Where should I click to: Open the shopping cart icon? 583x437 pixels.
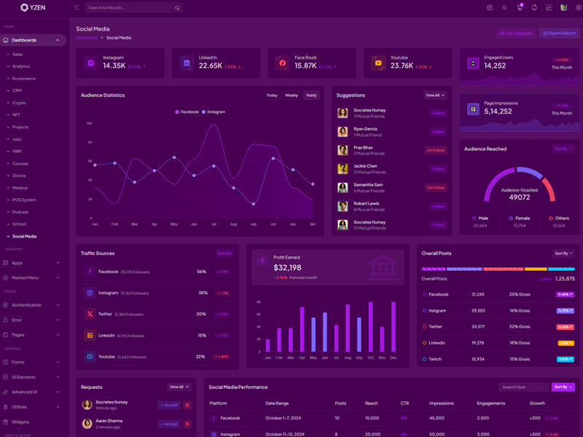click(x=520, y=8)
